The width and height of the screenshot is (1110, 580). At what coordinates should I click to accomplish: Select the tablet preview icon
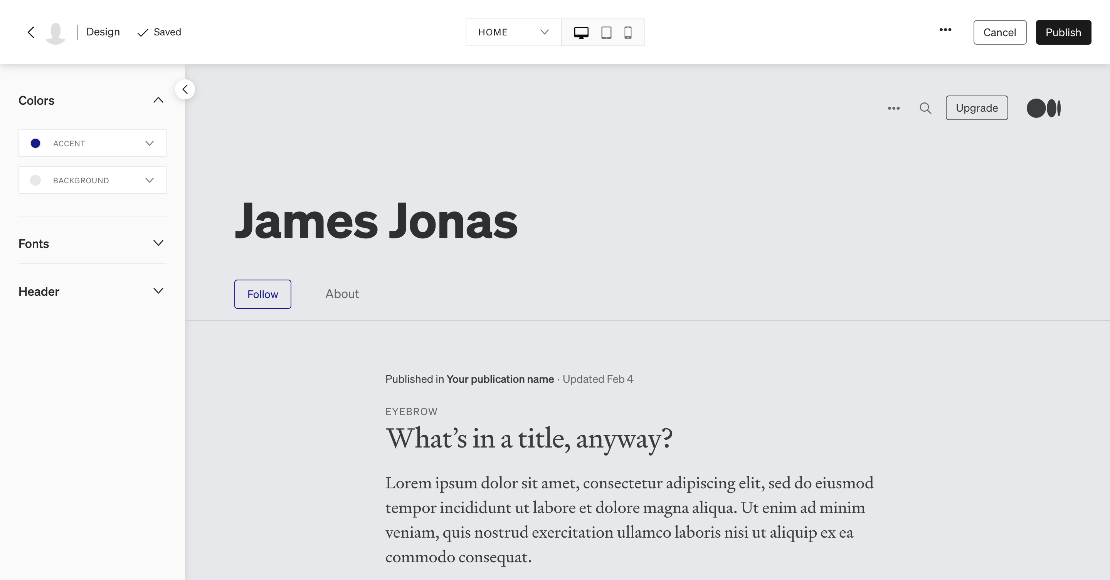click(x=606, y=32)
